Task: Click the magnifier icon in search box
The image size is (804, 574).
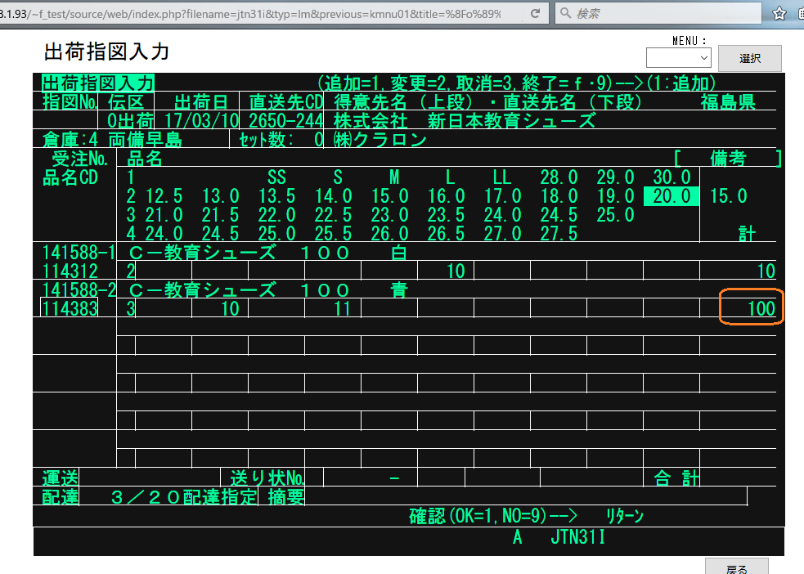Action: point(566,14)
